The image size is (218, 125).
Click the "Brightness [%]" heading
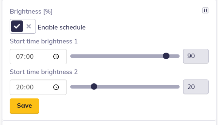click(x=31, y=11)
